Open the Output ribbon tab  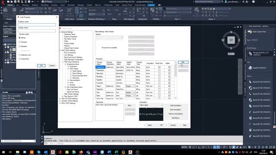[x=89, y=5]
